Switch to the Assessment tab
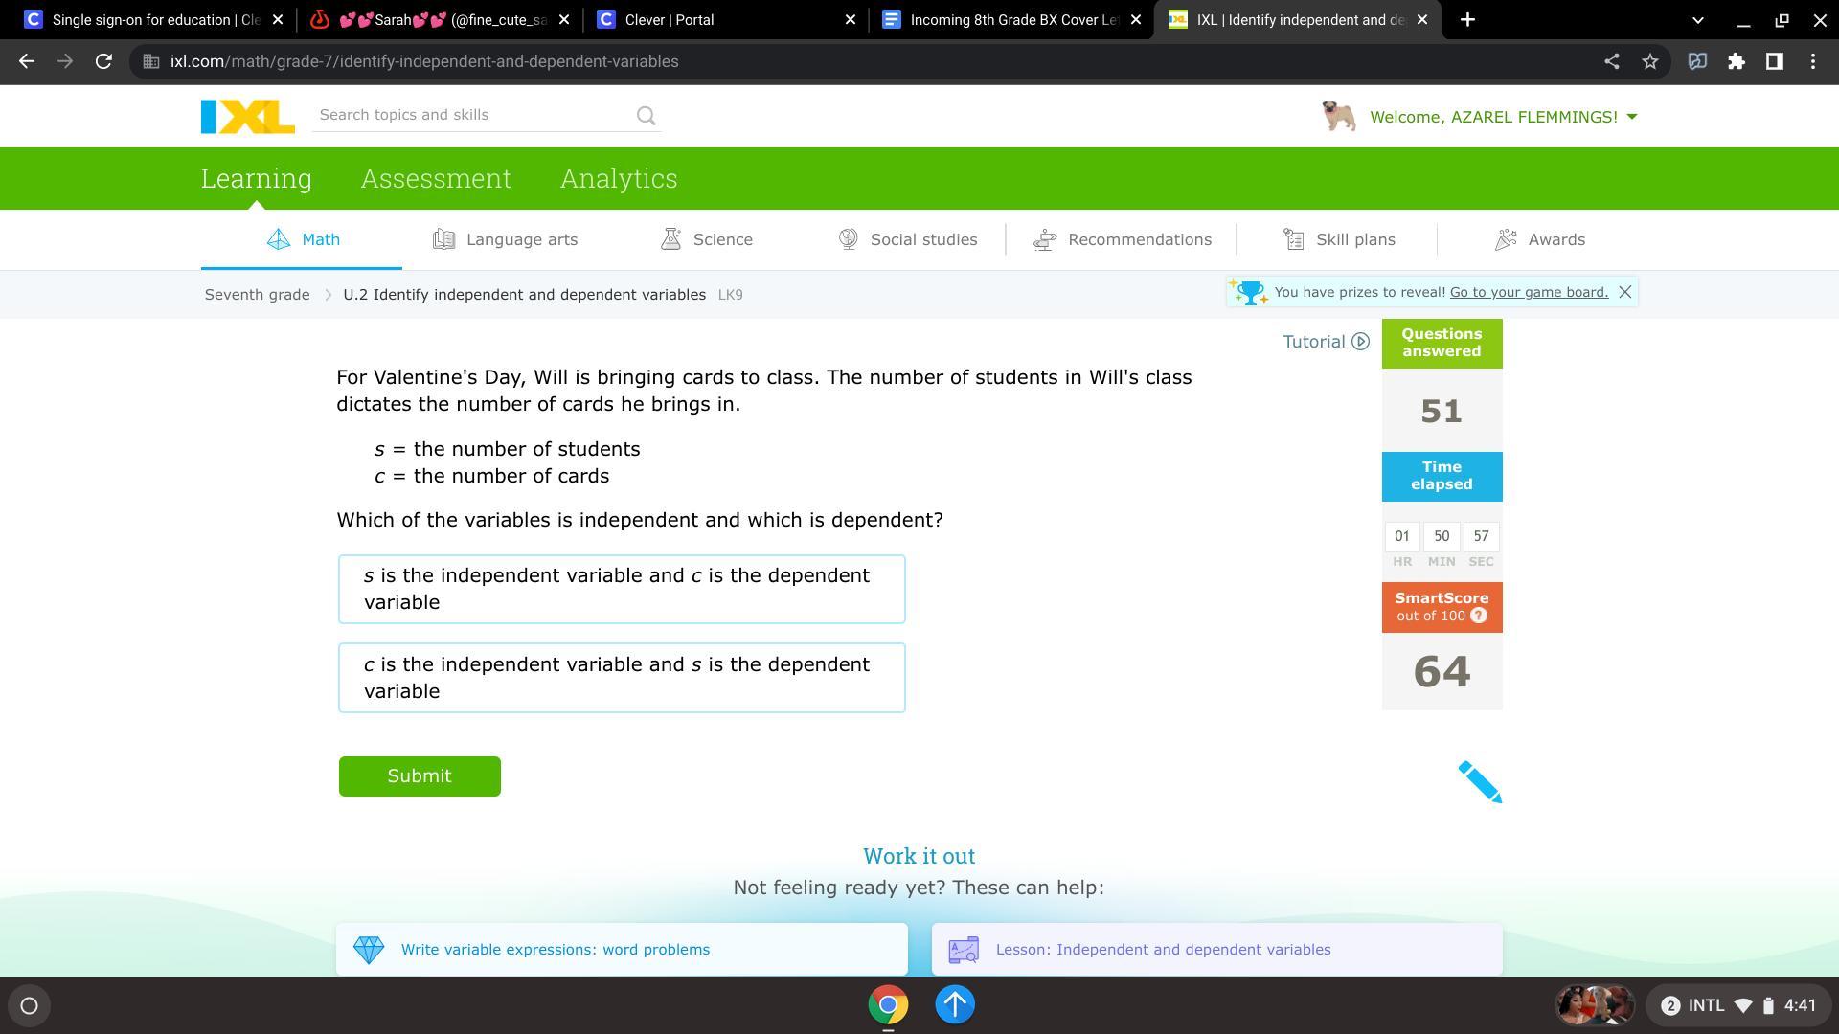This screenshot has width=1839, height=1034. pyautogui.click(x=436, y=178)
